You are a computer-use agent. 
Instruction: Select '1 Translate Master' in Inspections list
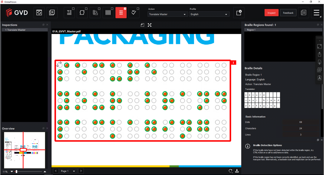tap(25, 30)
